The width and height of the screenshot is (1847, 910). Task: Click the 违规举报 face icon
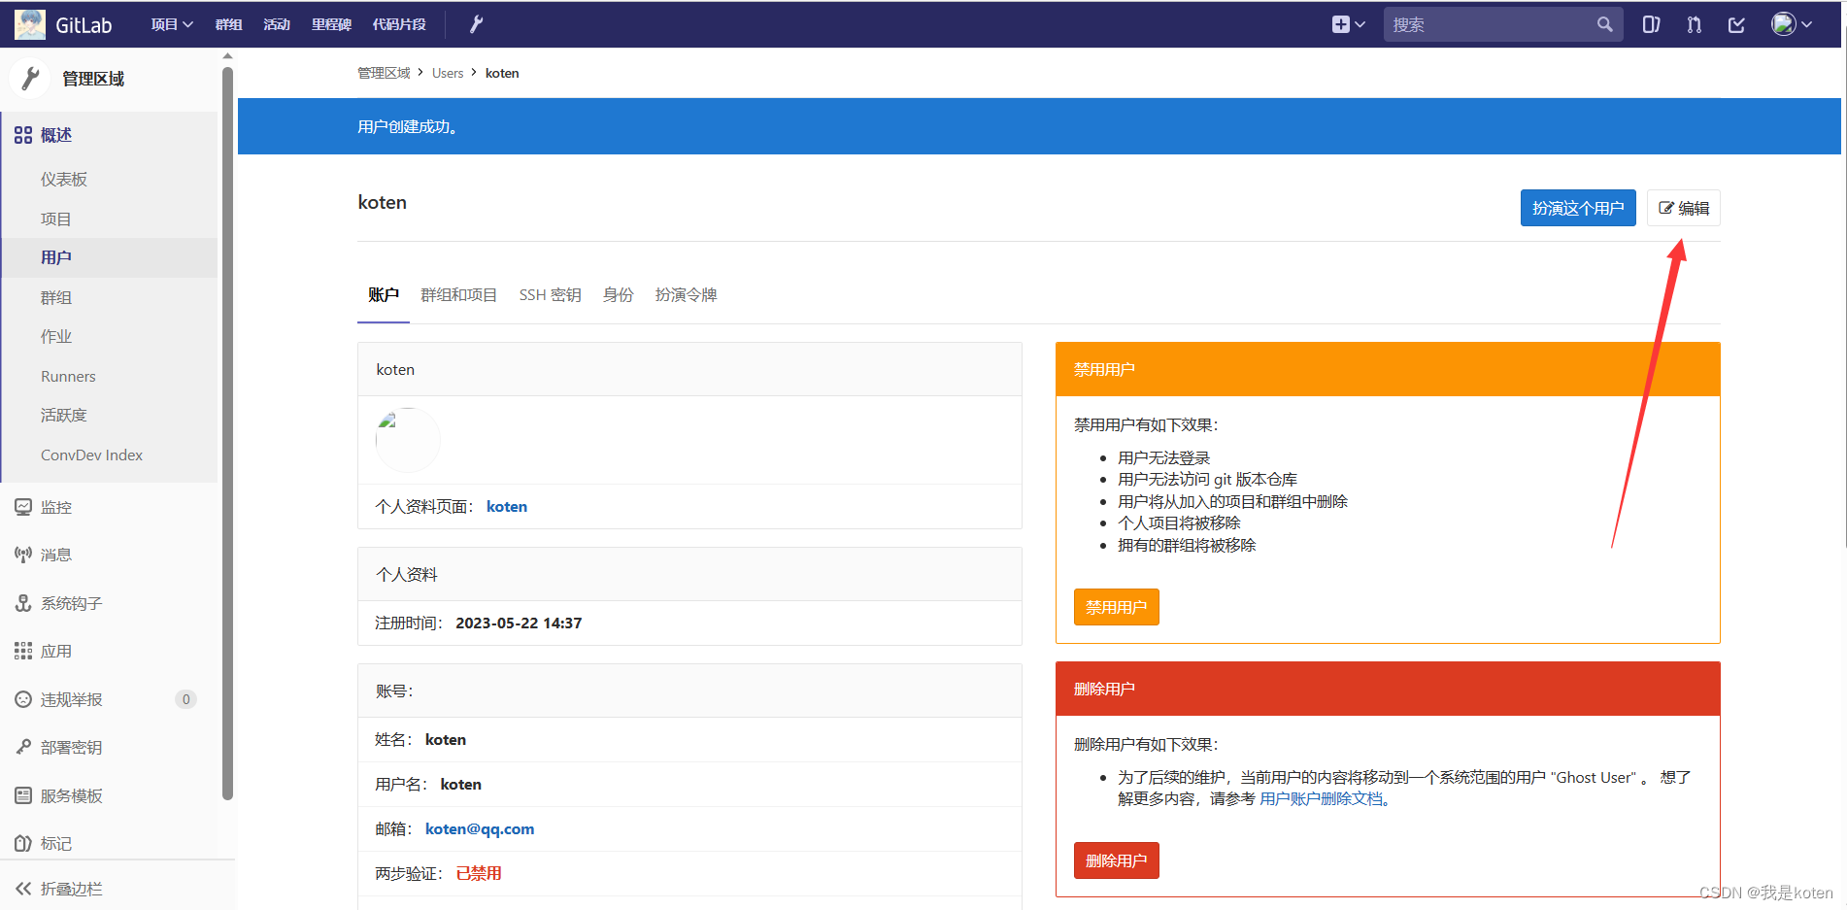(x=23, y=699)
